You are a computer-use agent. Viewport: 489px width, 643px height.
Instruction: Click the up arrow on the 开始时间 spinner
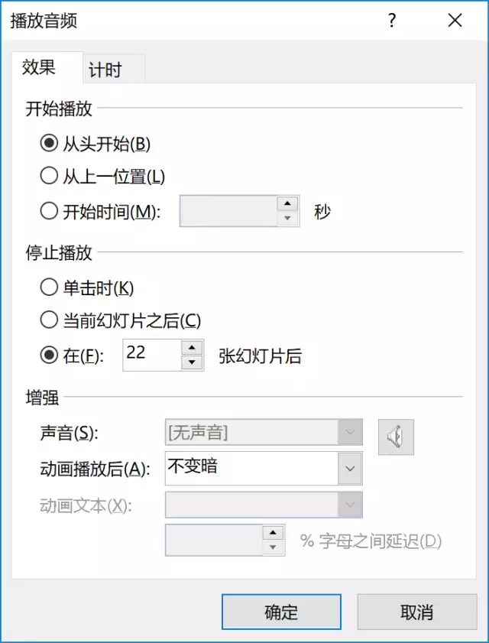(x=288, y=203)
